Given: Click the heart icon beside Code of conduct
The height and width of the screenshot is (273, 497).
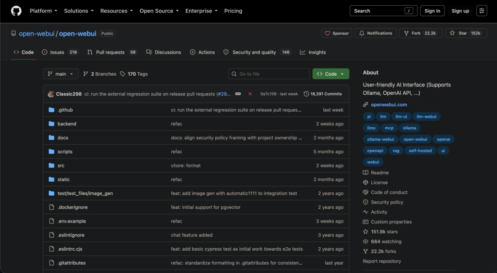Looking at the screenshot, I should coord(365,192).
